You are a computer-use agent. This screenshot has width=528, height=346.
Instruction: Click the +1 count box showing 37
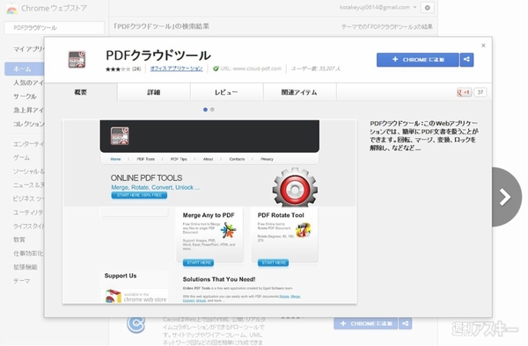pyautogui.click(x=480, y=92)
